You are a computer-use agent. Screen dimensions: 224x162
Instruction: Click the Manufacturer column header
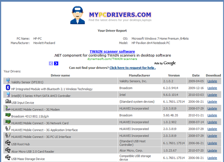point(139,76)
